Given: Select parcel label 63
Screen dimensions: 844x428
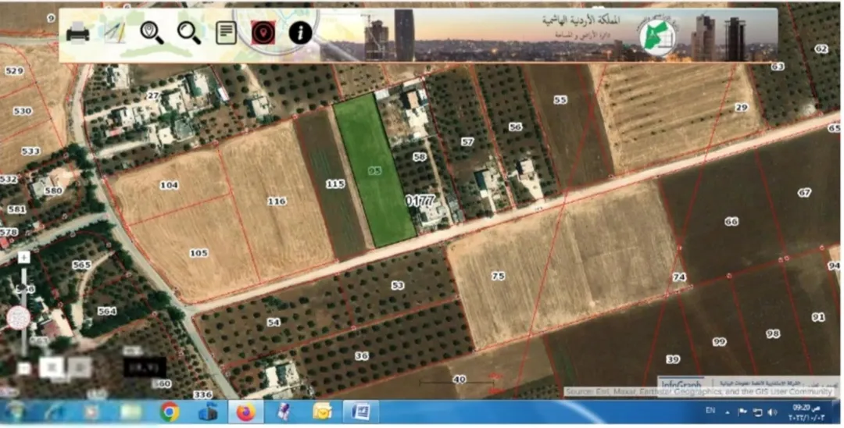Looking at the screenshot, I should tap(778, 66).
